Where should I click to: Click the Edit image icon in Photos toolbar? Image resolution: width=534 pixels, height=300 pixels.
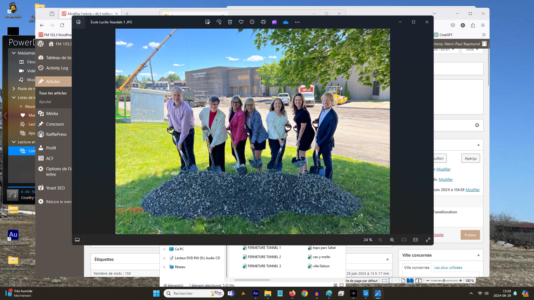pos(207,22)
